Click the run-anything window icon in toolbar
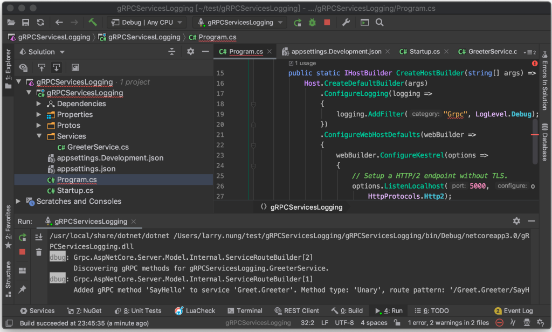The image size is (552, 332). (x=365, y=23)
